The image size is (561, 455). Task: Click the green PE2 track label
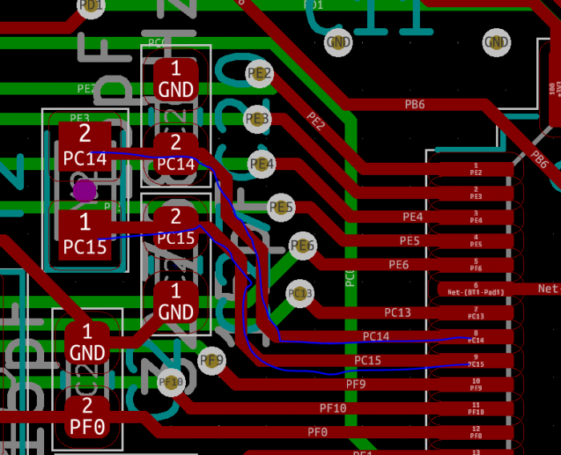[87, 88]
